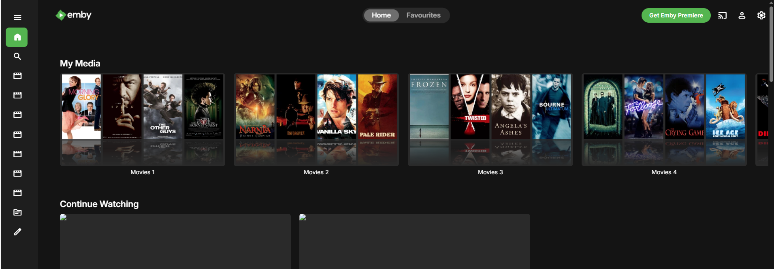Go to Home via sidebar home icon

(x=17, y=37)
